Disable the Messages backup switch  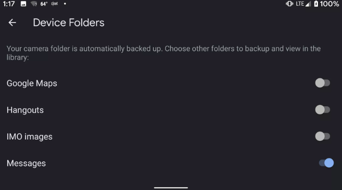(x=326, y=163)
